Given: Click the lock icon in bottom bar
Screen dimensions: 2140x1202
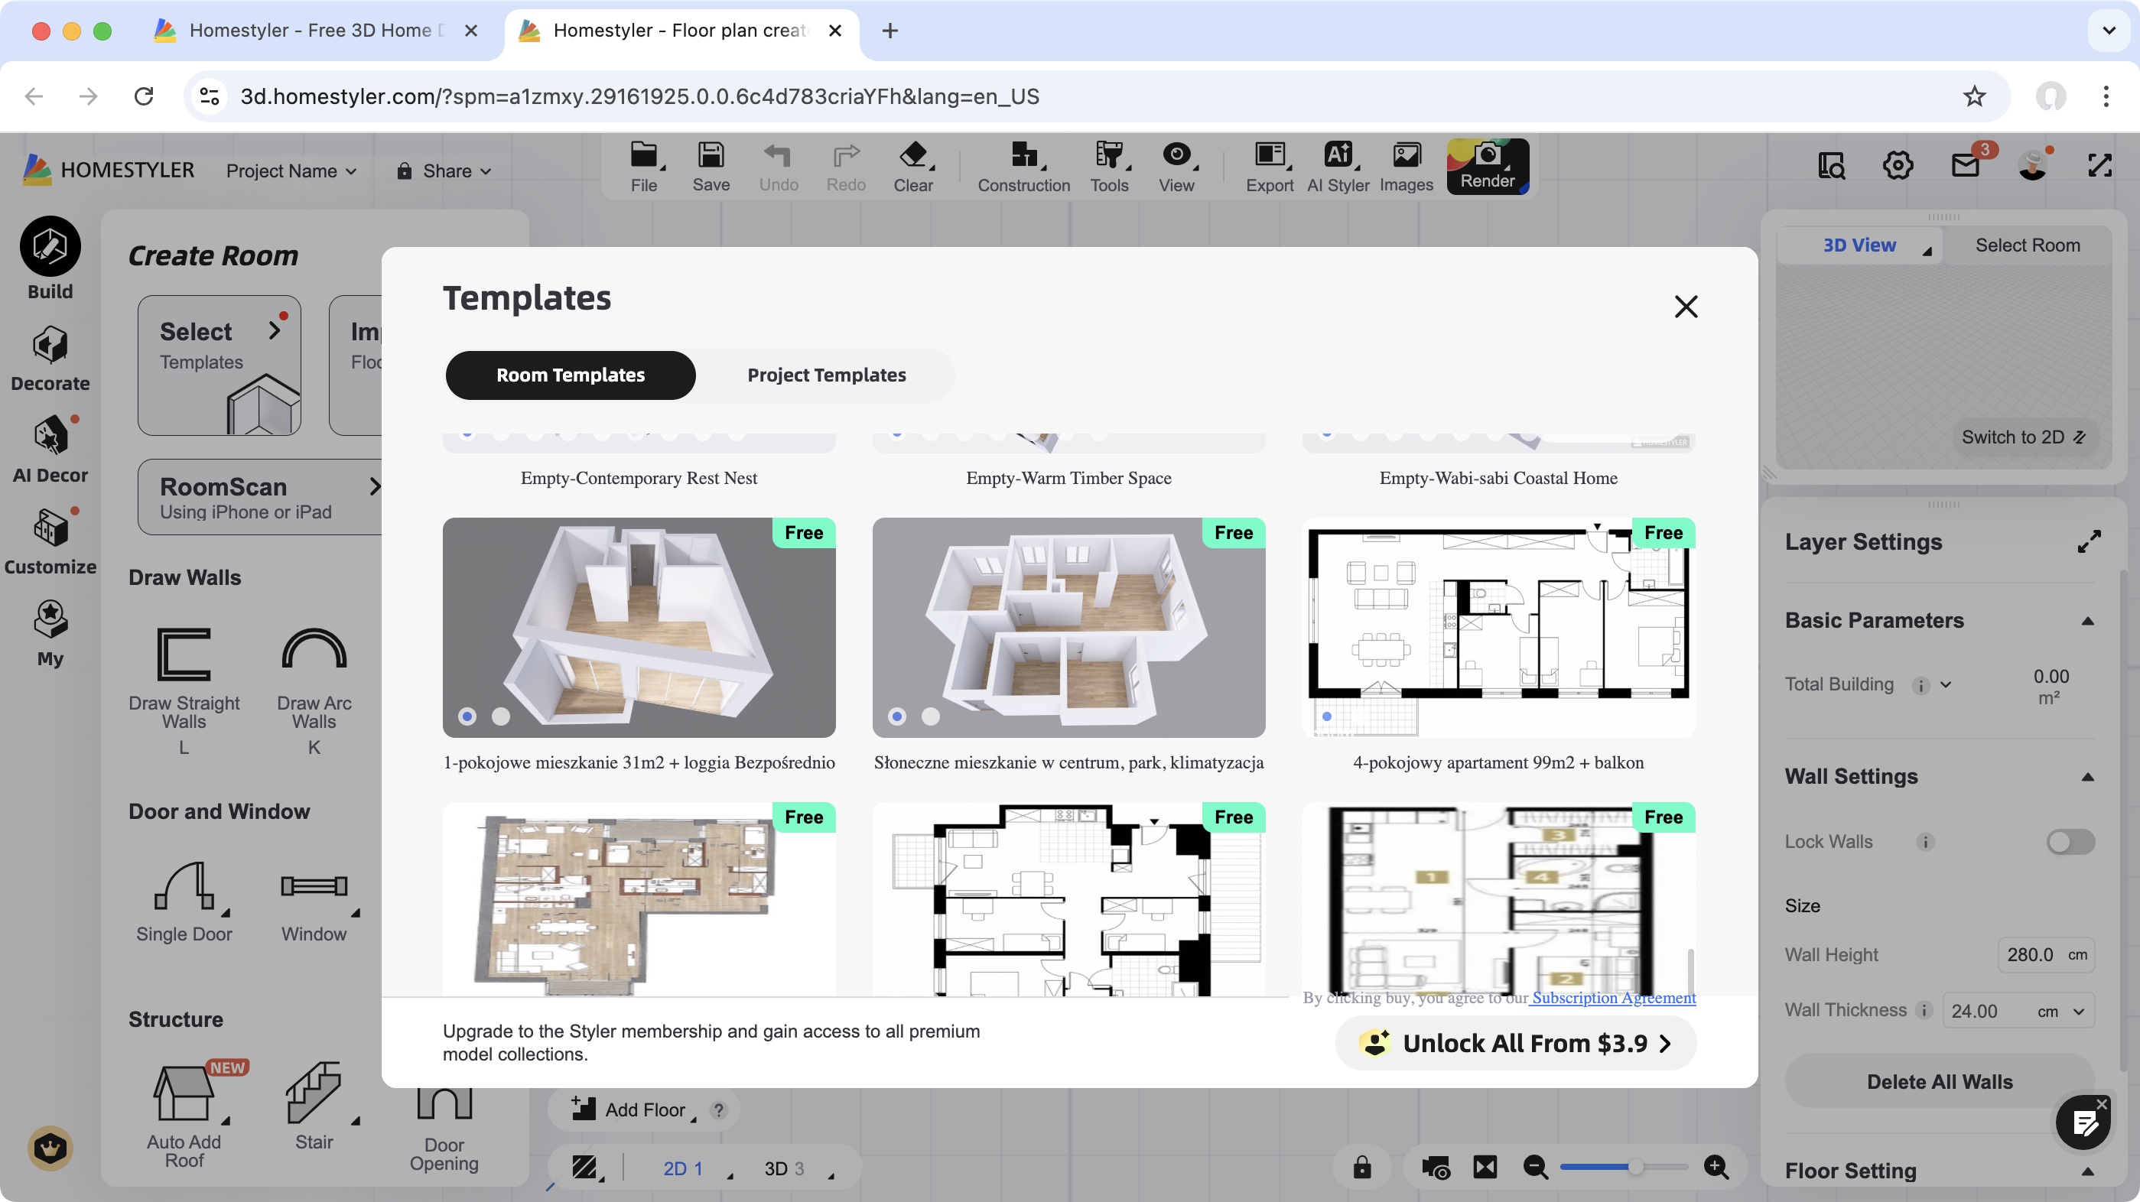Looking at the screenshot, I should coord(1361,1167).
